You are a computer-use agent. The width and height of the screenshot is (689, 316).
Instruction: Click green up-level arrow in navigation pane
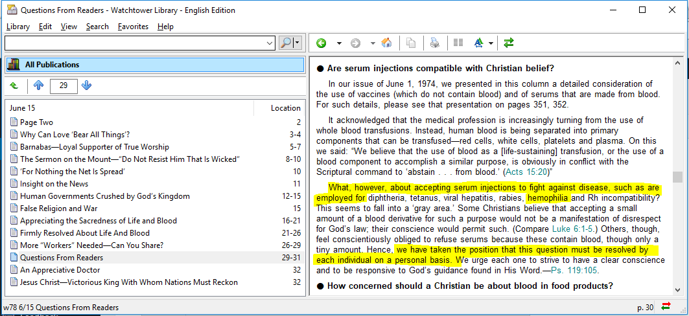[14, 85]
